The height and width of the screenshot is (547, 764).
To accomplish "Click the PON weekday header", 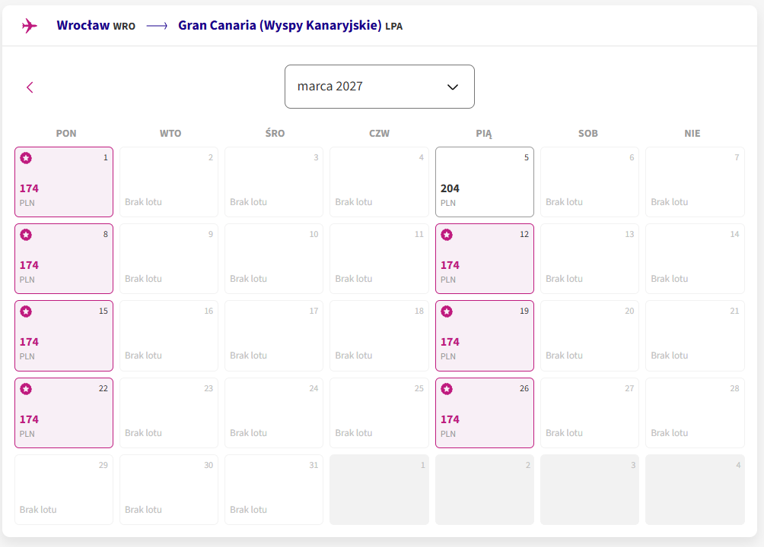I will coord(66,134).
